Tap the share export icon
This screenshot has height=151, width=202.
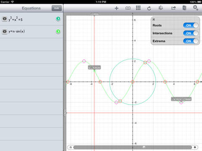[x=173, y=8]
